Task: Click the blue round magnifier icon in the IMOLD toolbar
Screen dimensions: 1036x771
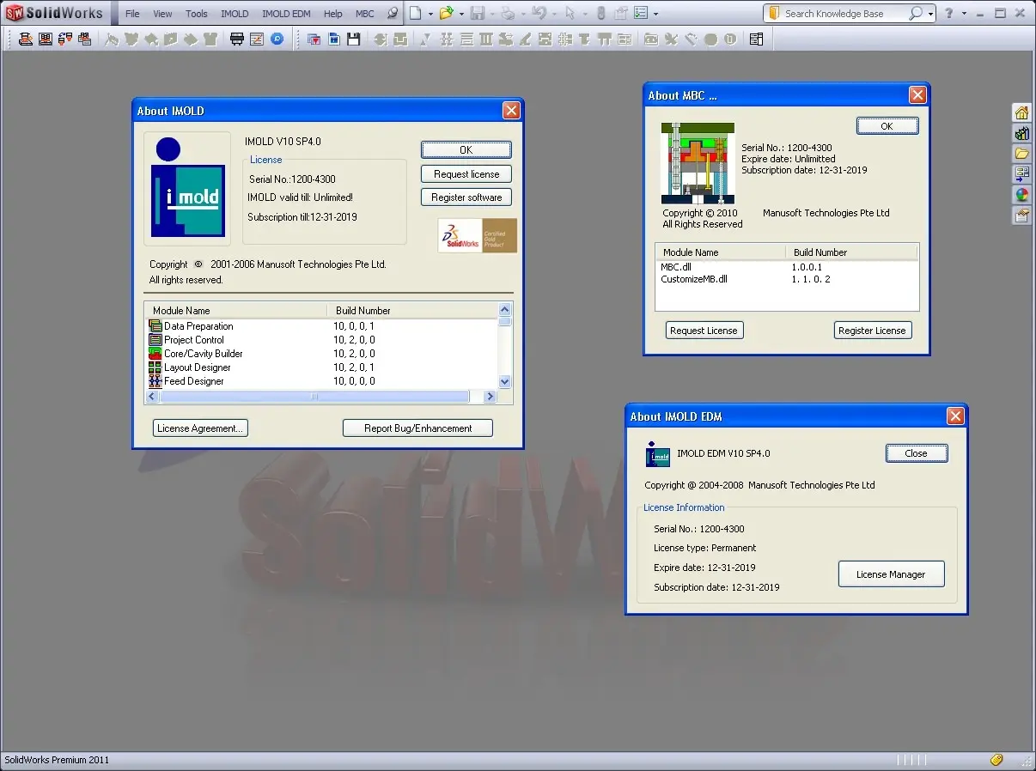Action: tap(277, 39)
